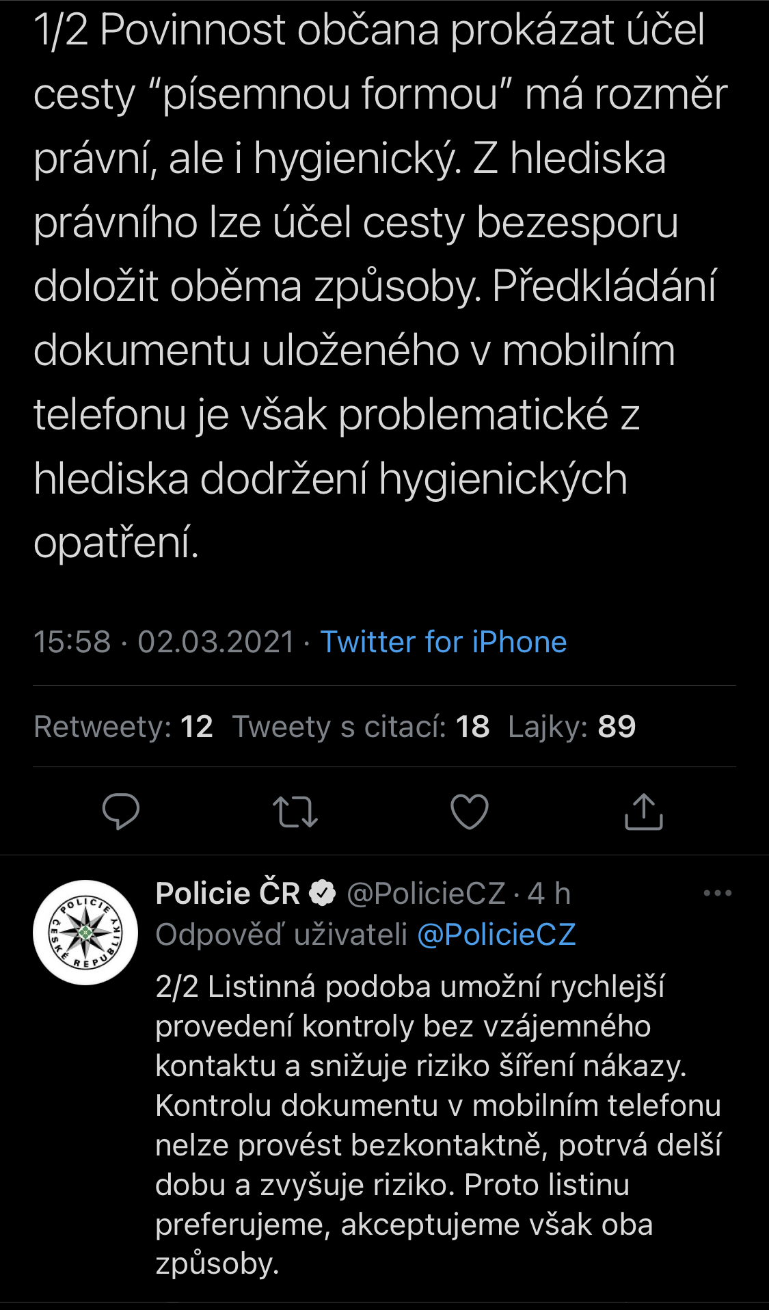Tap the 15:58 · 02.03.2021 timestamp
This screenshot has height=1310, width=769.
point(164,642)
